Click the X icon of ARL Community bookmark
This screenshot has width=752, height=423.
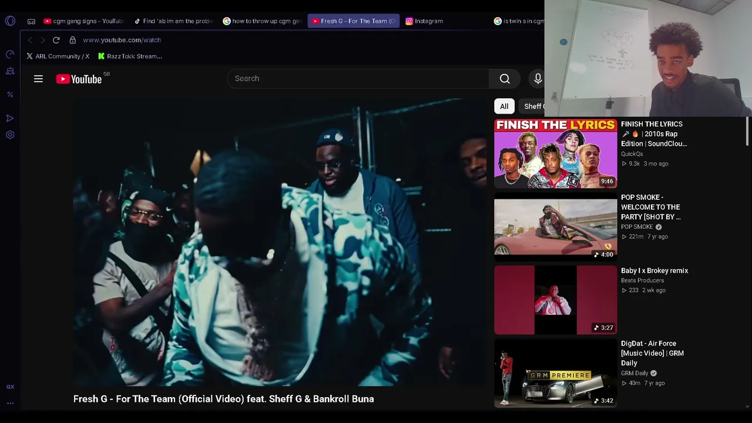(30, 56)
